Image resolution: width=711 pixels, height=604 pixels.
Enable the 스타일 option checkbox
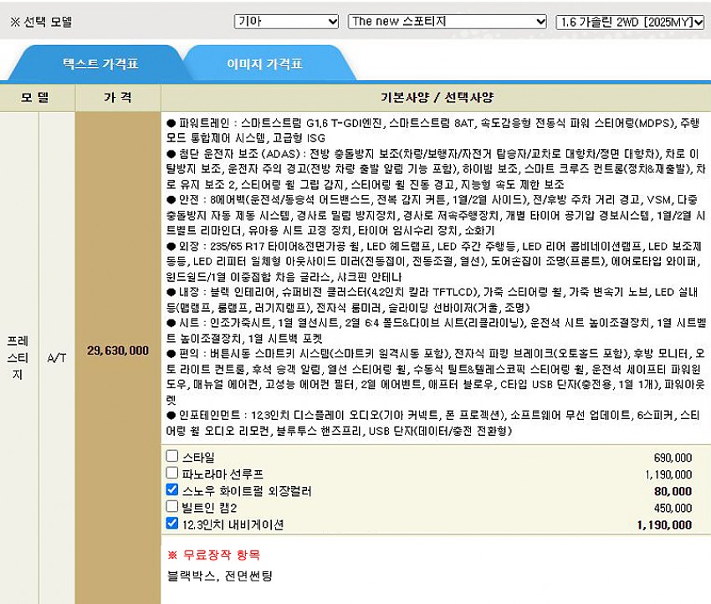pyautogui.click(x=172, y=457)
